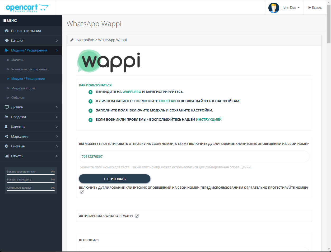Click the test phone number input field
The image size is (331, 252).
[x=194, y=157]
